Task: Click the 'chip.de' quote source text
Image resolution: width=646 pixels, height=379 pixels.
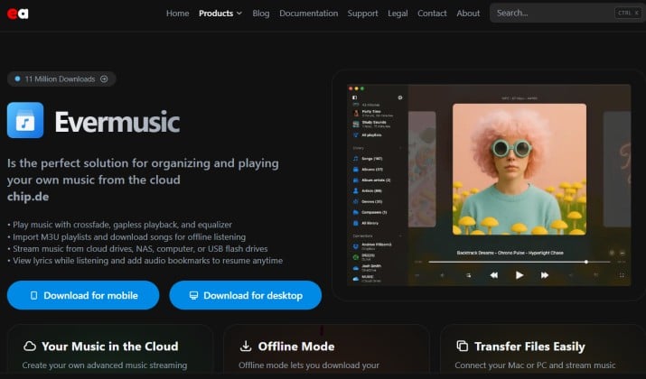Action: pyautogui.click(x=28, y=197)
